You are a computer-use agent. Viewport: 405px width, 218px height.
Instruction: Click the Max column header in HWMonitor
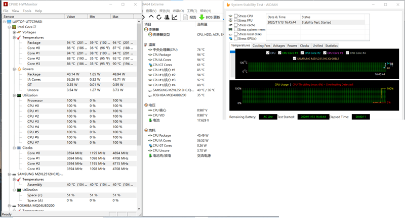[x=122, y=17]
